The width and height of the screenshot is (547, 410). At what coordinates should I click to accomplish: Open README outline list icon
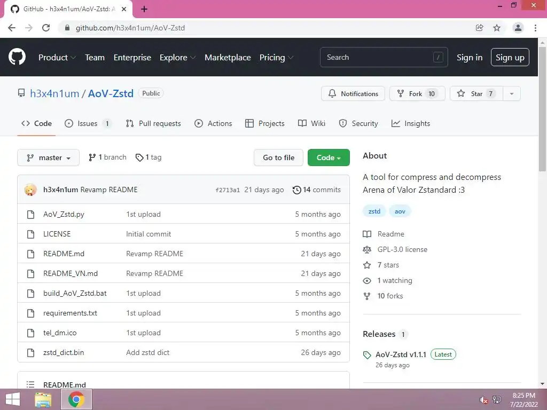click(30, 384)
